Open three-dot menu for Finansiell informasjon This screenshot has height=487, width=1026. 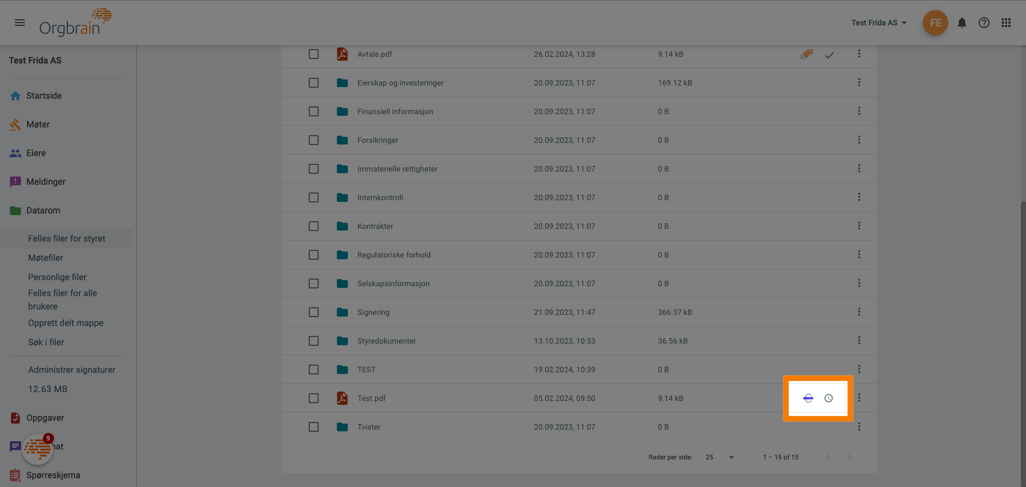click(859, 111)
